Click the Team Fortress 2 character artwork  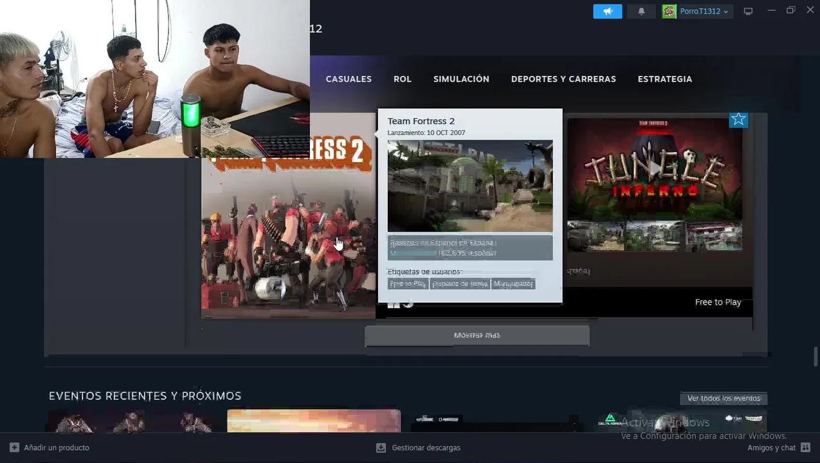[x=288, y=238]
